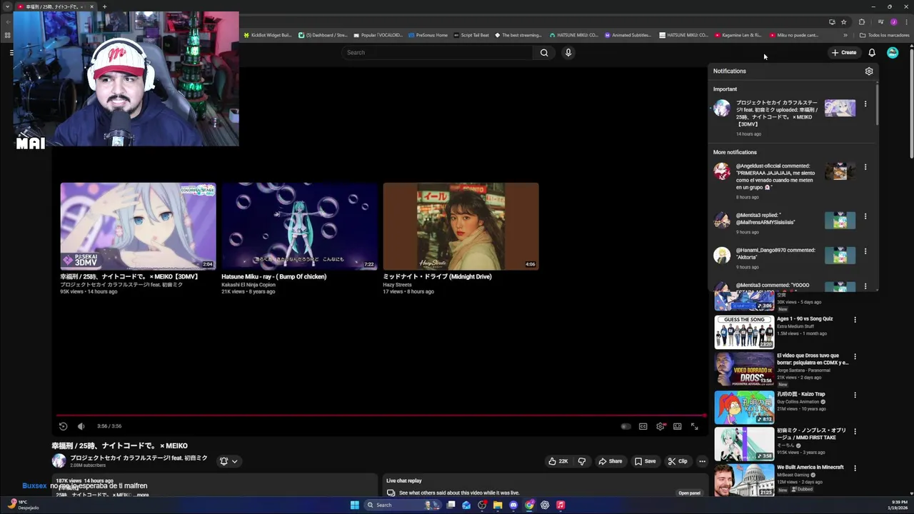Expand description via ...more link

141,495
